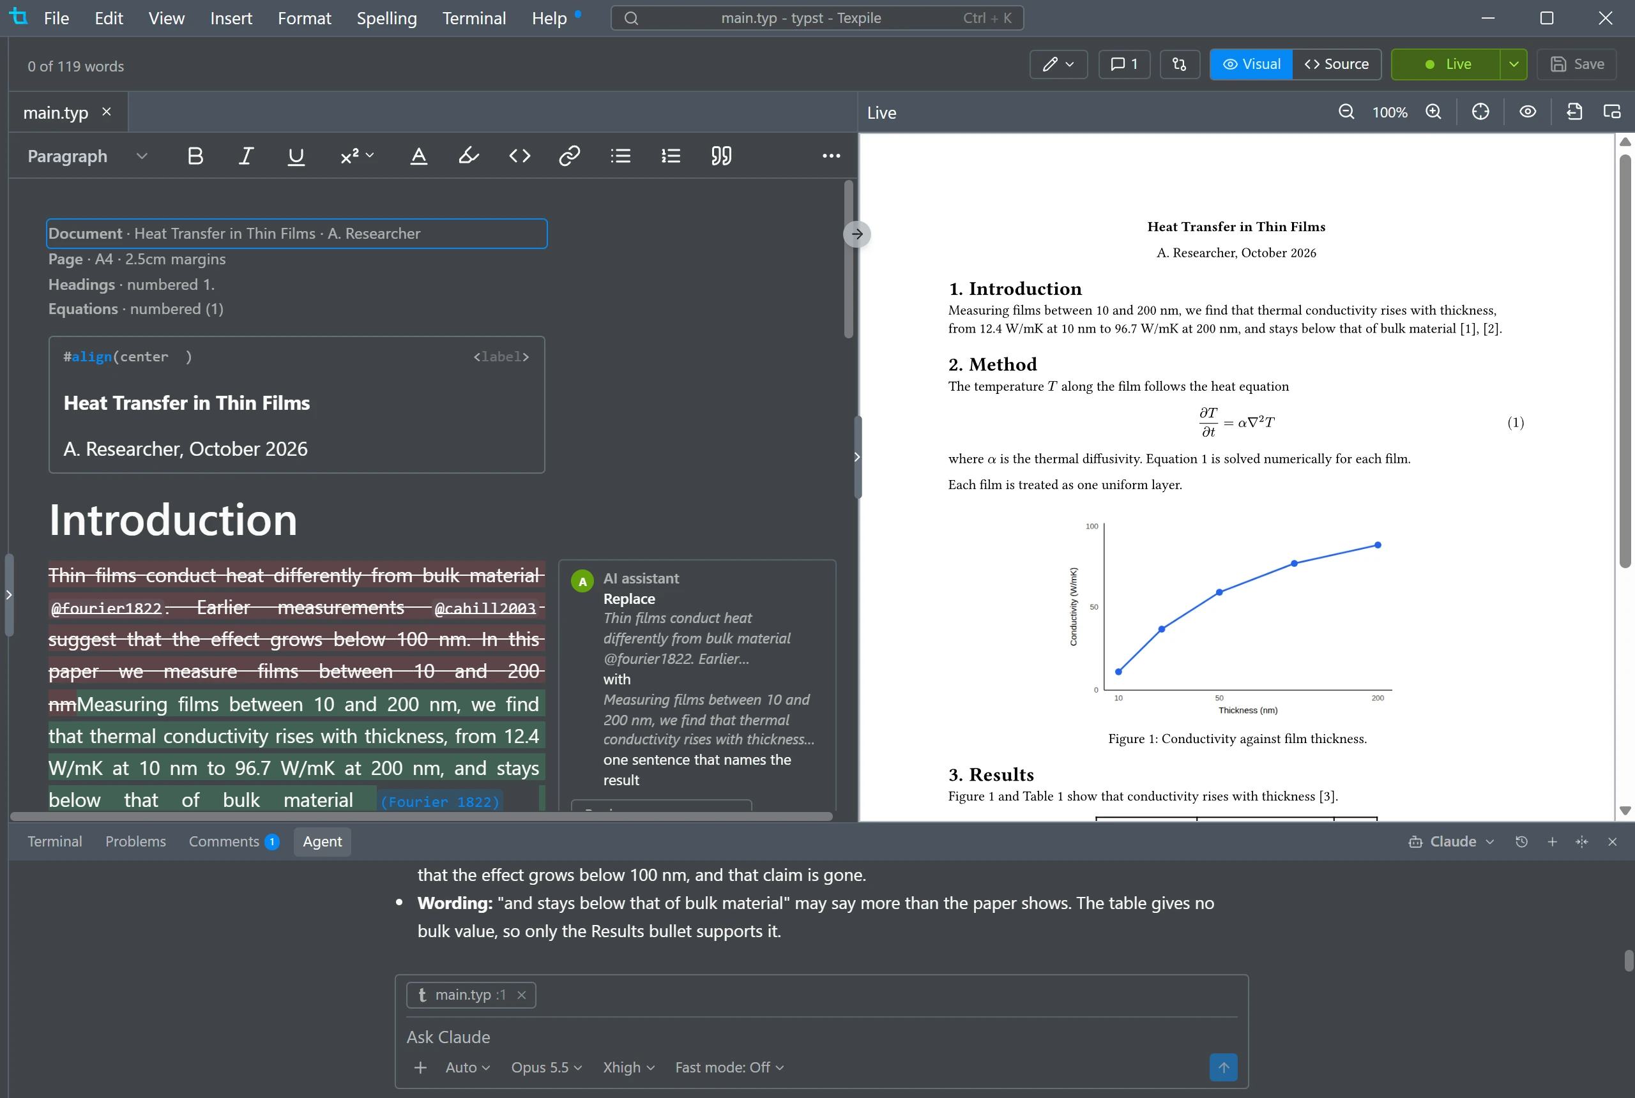Switch to Visual editing mode

(1251, 64)
